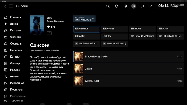187x105 pixels.
Task: Open settings gear icon
Action: [125, 6]
